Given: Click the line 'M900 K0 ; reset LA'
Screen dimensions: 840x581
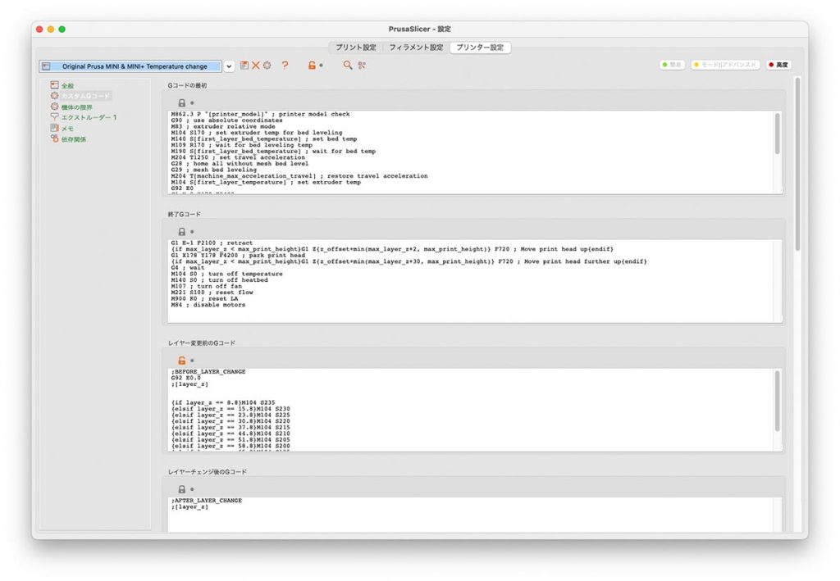Looking at the screenshot, I should [x=204, y=298].
